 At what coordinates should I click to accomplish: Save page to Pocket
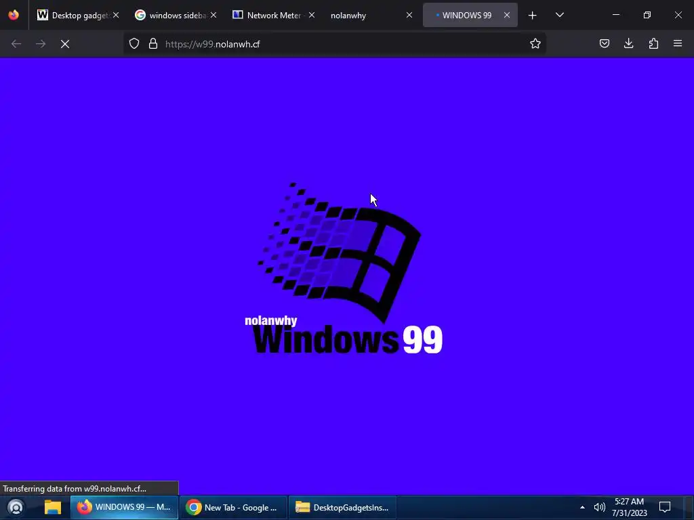(x=604, y=44)
